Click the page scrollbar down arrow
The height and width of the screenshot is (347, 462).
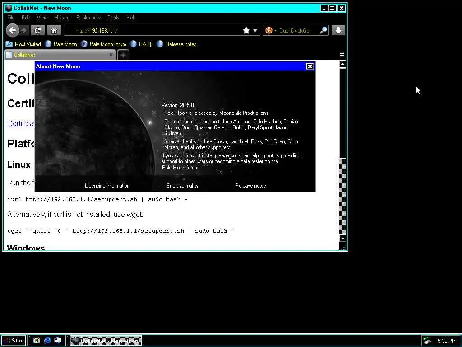coord(343,239)
